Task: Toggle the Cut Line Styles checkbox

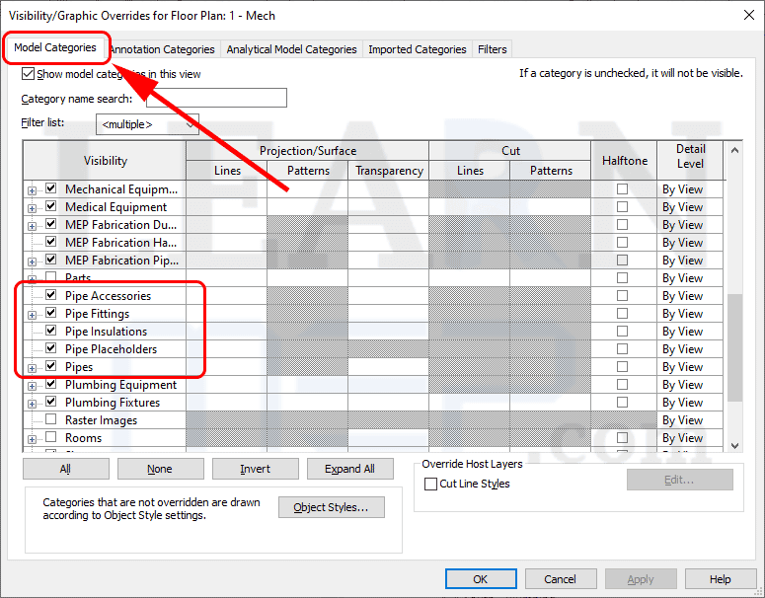Action: coord(430,485)
